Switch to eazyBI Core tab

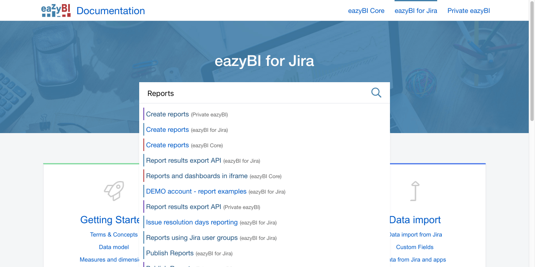click(x=366, y=11)
